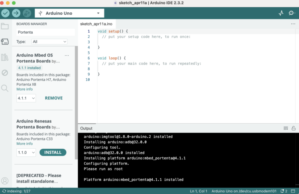Click line number 10 in the gutter

pyautogui.click(x=88, y=80)
